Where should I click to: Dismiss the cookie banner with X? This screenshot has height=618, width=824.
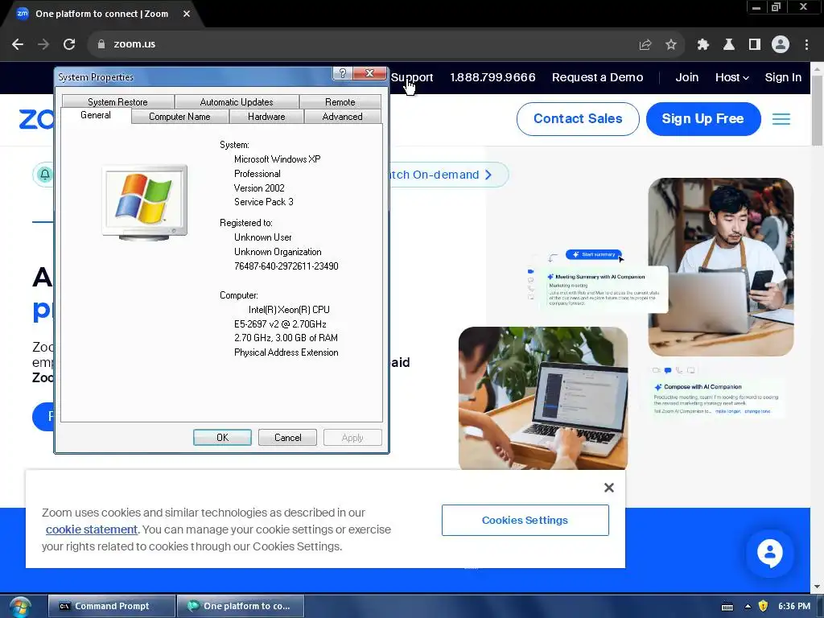608,488
